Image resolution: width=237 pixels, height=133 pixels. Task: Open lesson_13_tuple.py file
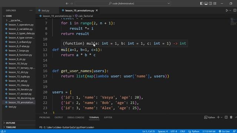(x=19, y=76)
